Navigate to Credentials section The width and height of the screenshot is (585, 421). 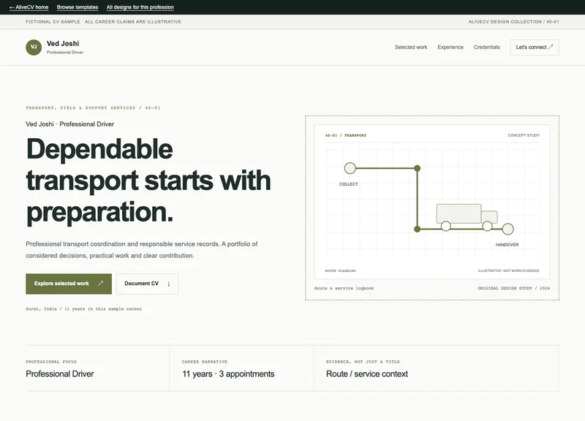point(486,47)
